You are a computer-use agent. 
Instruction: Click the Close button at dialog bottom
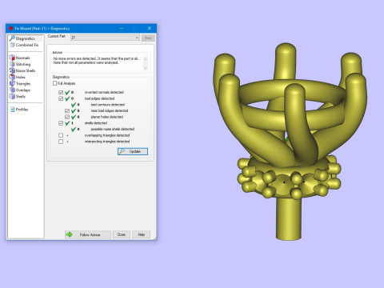pos(122,234)
